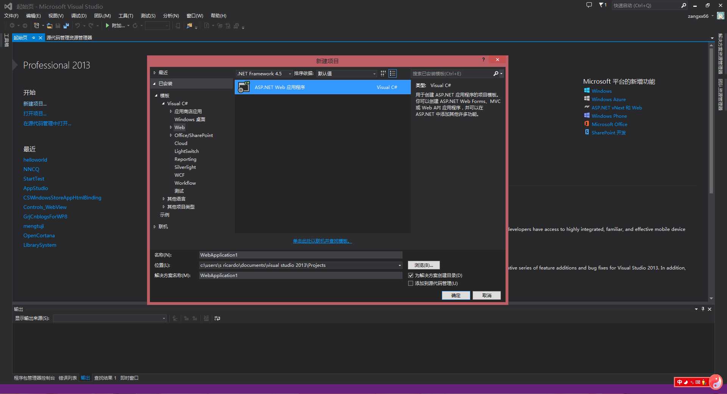Click the 浏览(B)... button
Viewport: 727px width, 394px height.
(424, 265)
